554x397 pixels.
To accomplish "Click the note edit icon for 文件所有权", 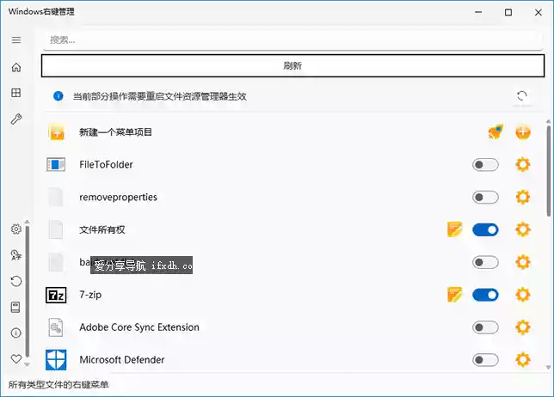I will [454, 229].
